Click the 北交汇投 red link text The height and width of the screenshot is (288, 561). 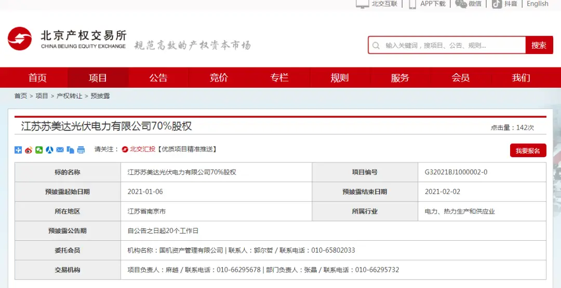142,149
